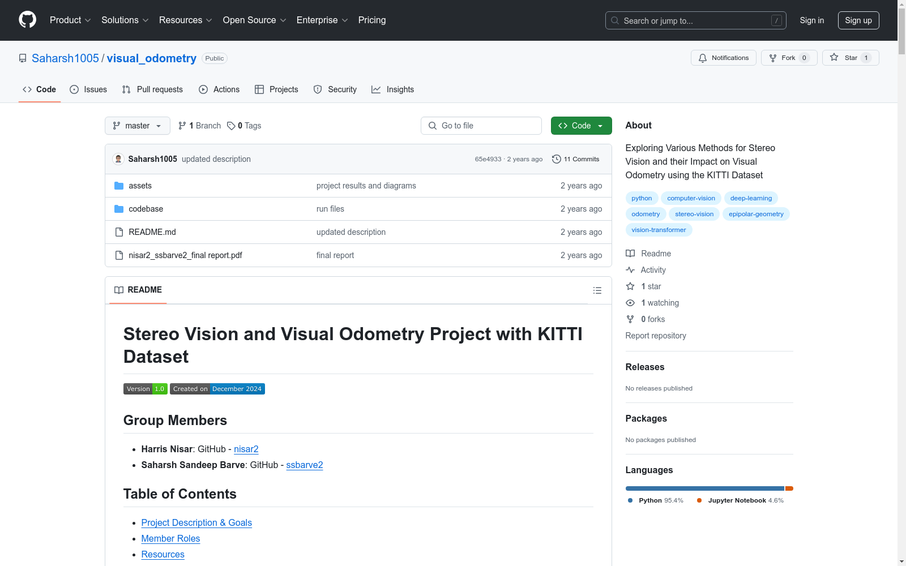Screen dimensions: 906x566
Task: Click the Readme book icon in About
Action: 630,254
